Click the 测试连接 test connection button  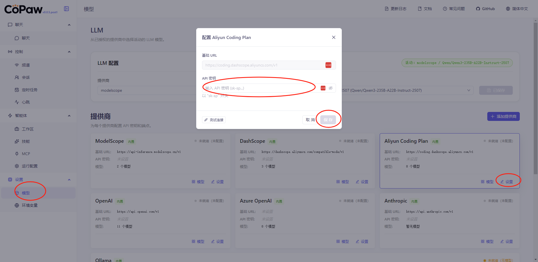(x=214, y=120)
